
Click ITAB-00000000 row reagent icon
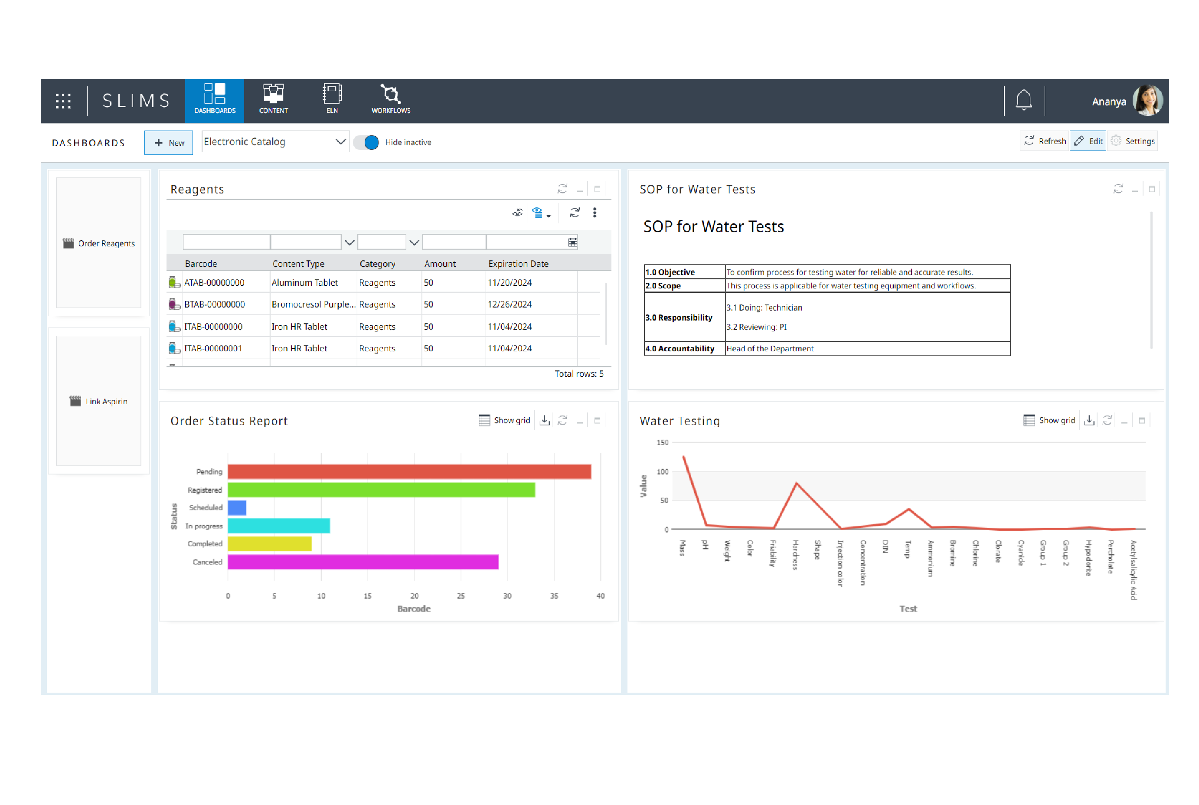pos(174,327)
